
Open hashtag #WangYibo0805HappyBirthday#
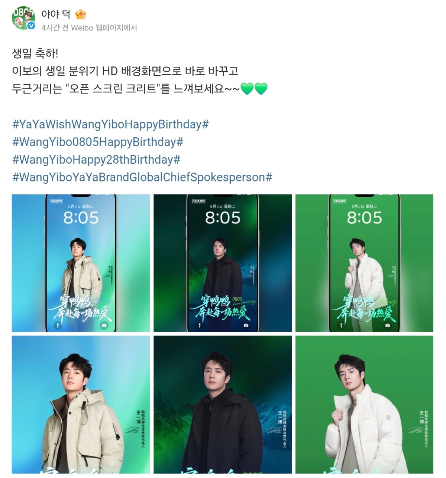point(98,142)
